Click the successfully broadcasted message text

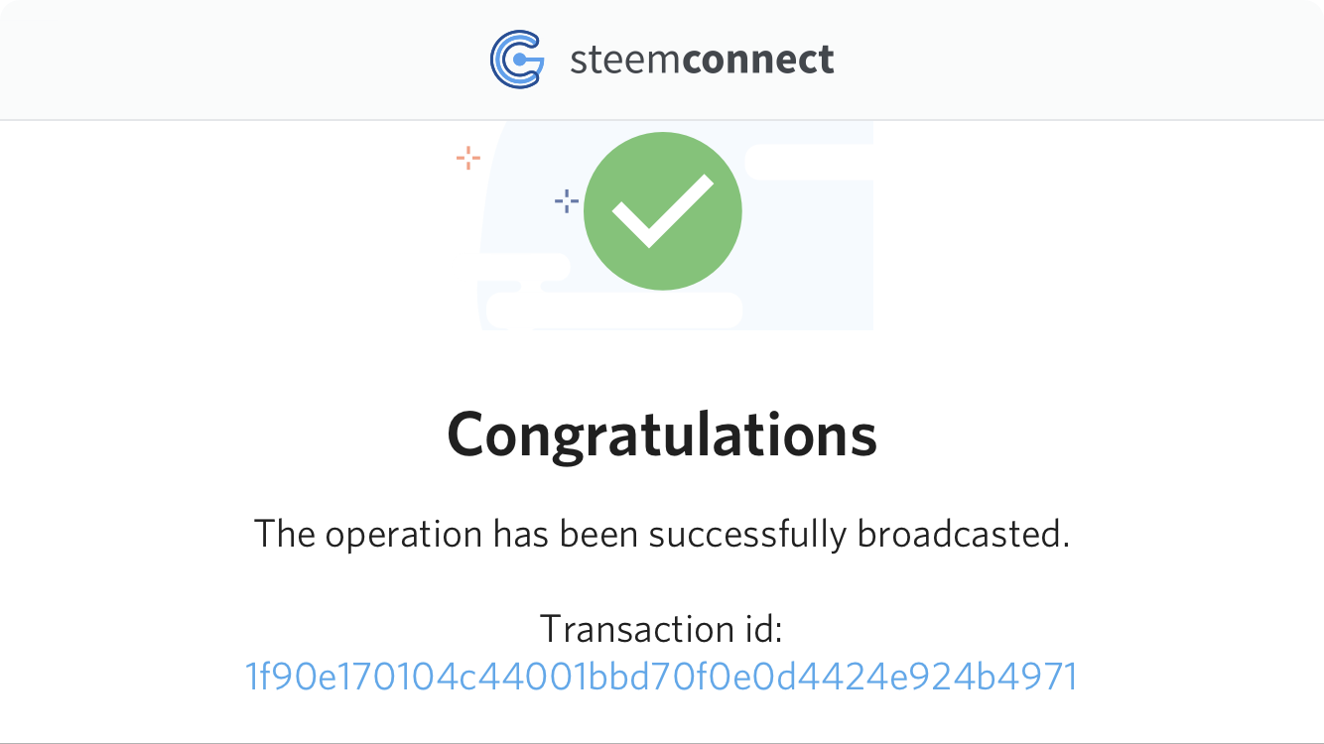pos(662,534)
